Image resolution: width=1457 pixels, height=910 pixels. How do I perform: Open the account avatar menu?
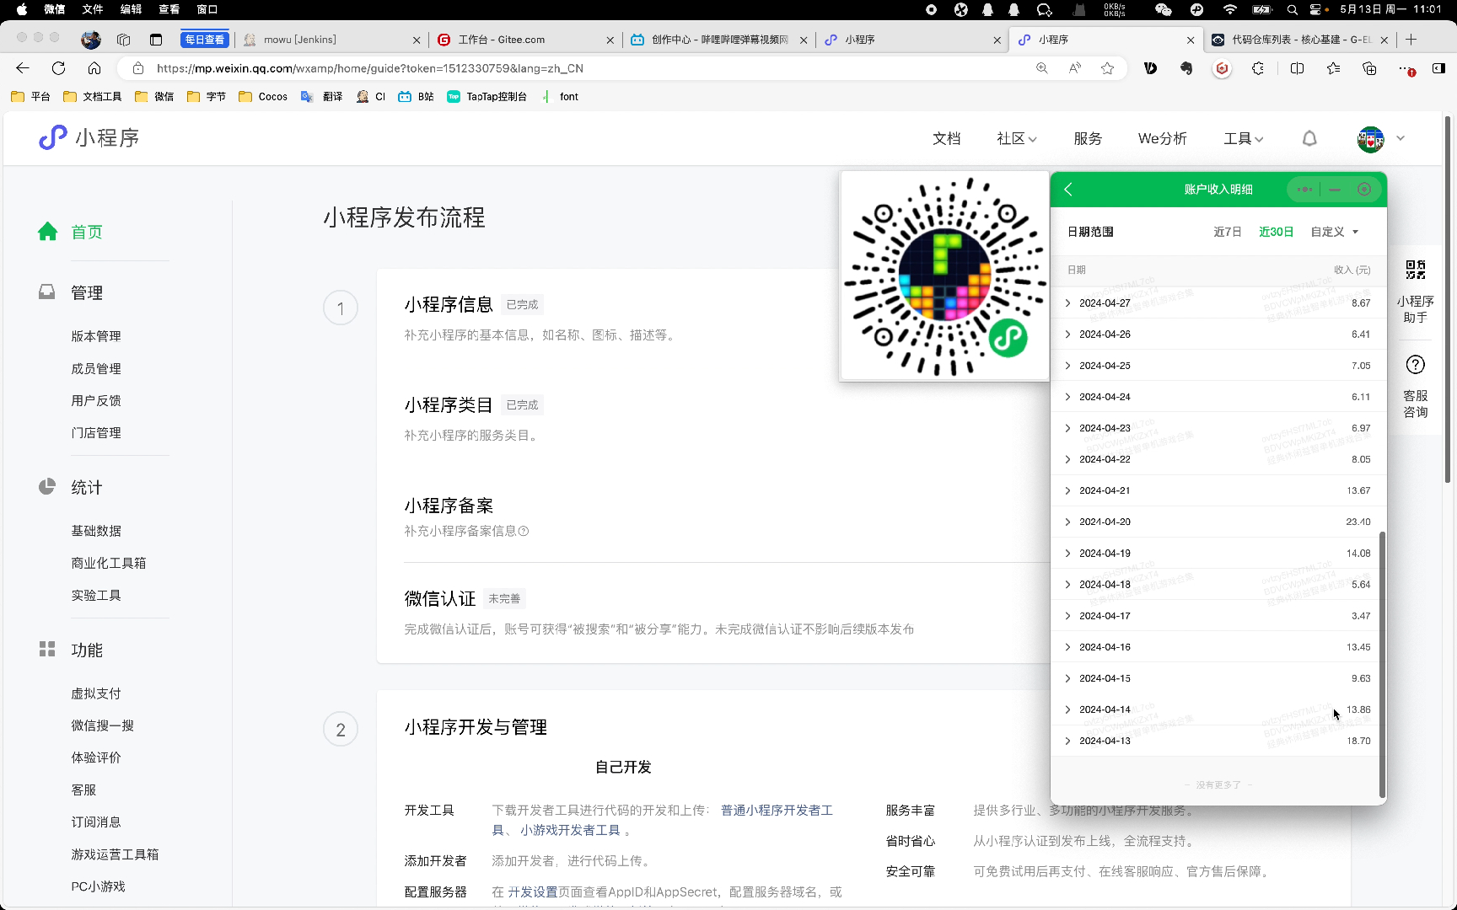[1371, 139]
